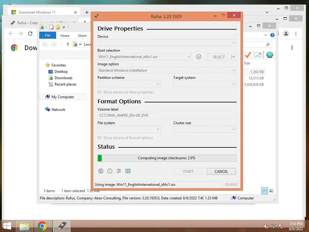The width and height of the screenshot is (309, 232).
Task: Click the Size column header in Explorer
Action: (x=247, y=63)
